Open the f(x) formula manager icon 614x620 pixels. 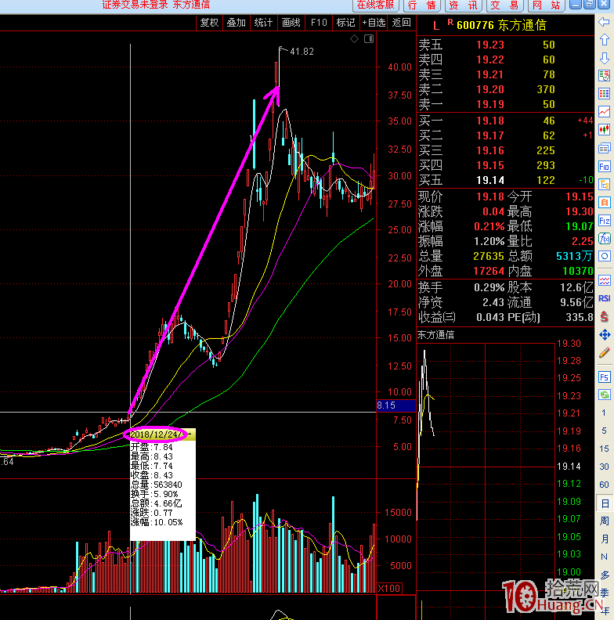[604, 239]
